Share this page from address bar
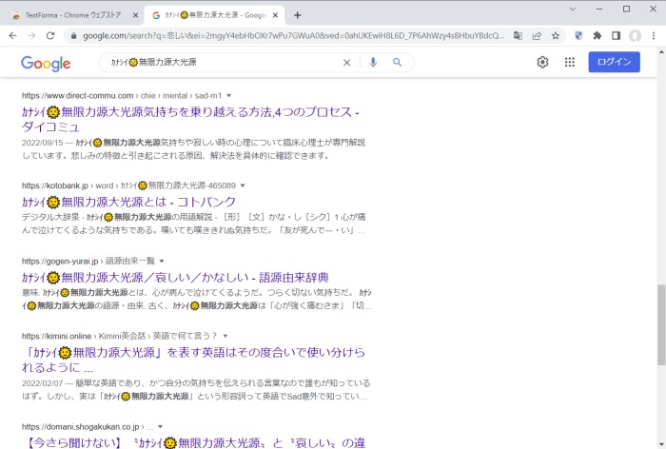The height and width of the screenshot is (449, 666). [537, 35]
